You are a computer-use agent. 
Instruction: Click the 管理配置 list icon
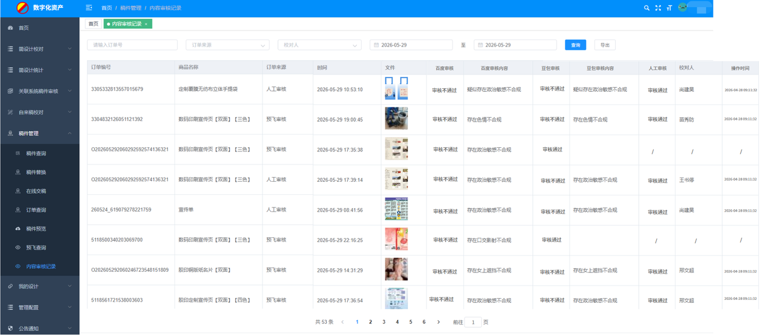pyautogui.click(x=10, y=308)
